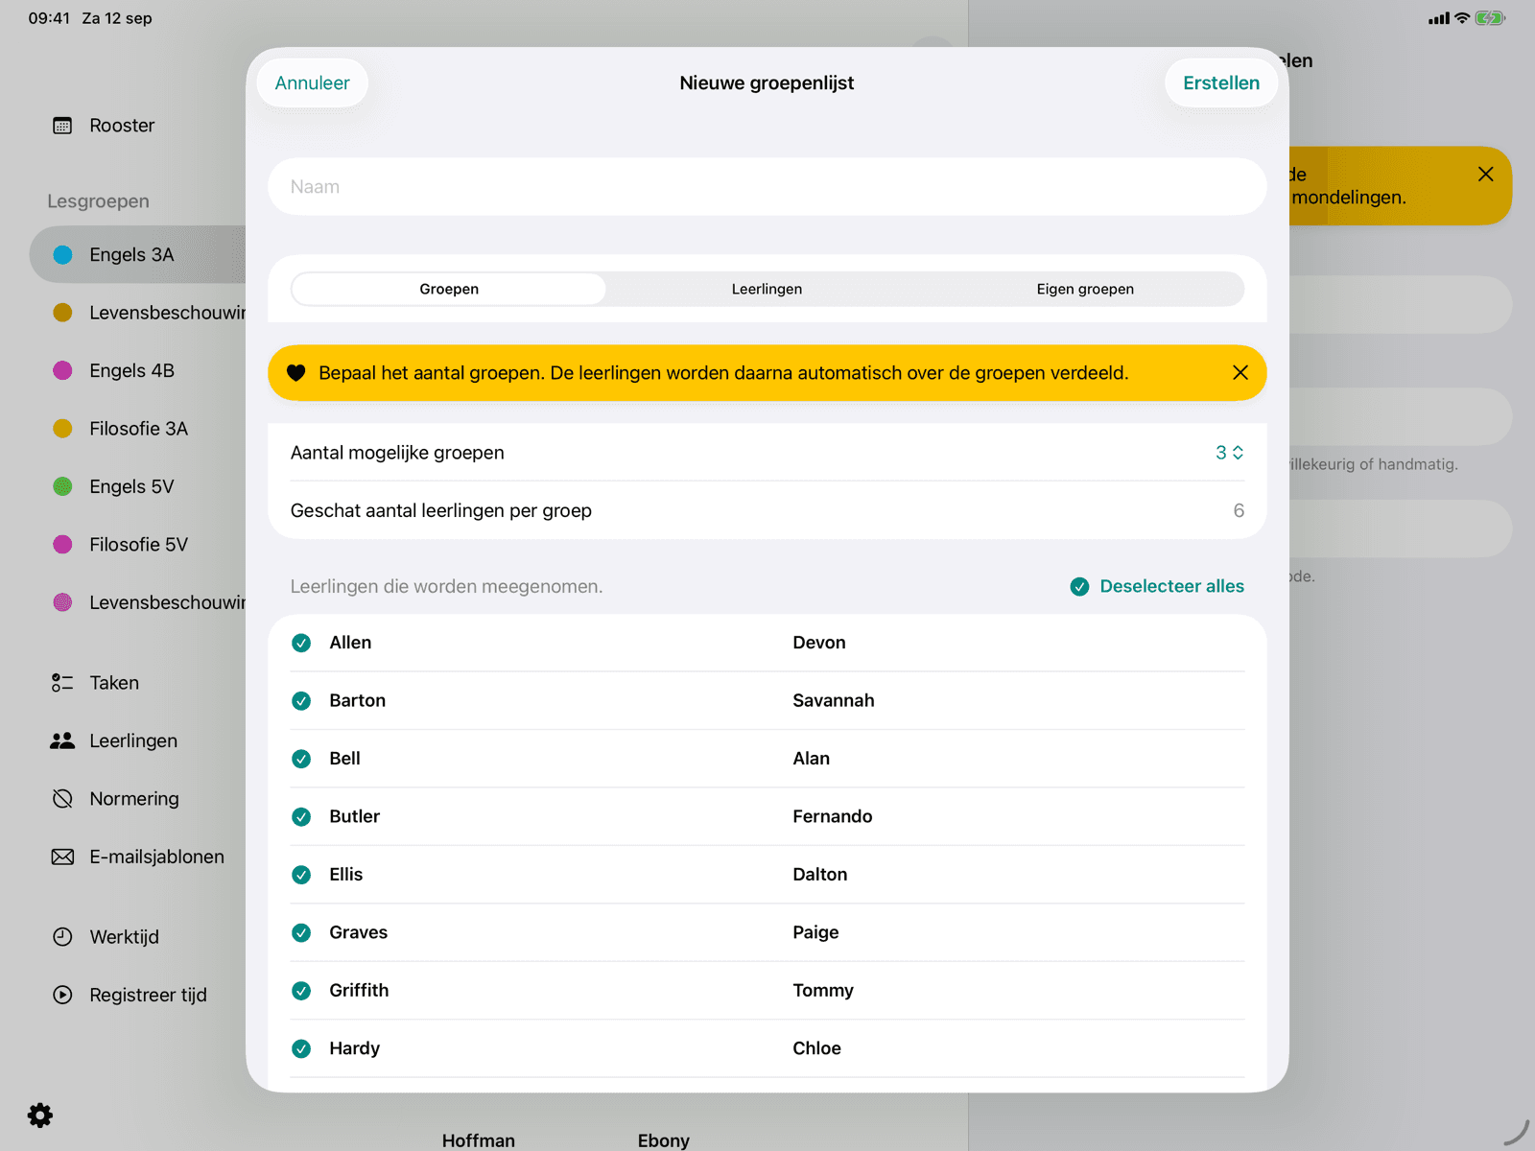The height and width of the screenshot is (1151, 1535).
Task: Select Engels 5V green color dot
Action: [62, 486]
